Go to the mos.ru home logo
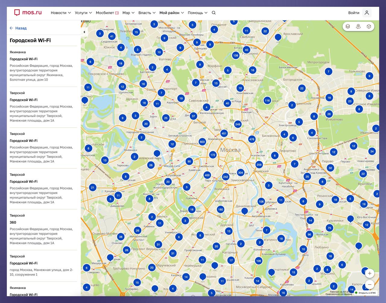 (x=28, y=13)
